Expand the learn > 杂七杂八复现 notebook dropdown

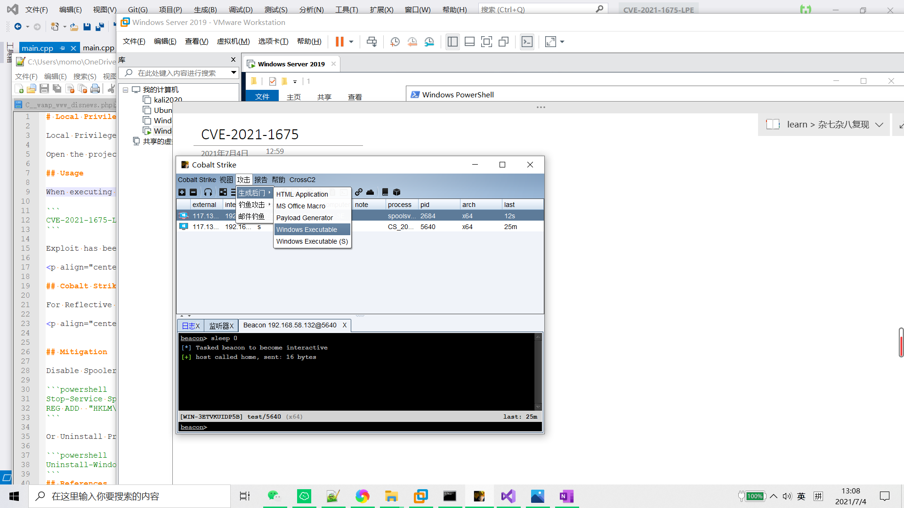click(x=879, y=125)
